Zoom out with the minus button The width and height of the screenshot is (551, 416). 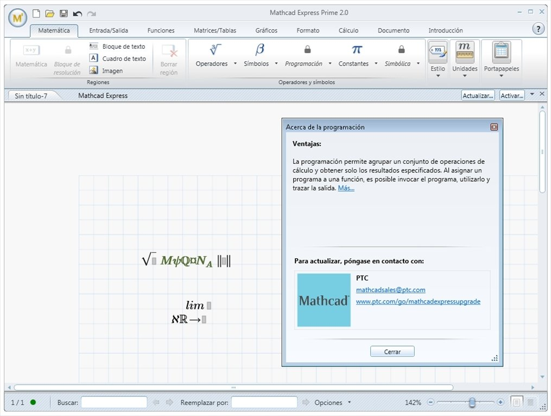431,402
